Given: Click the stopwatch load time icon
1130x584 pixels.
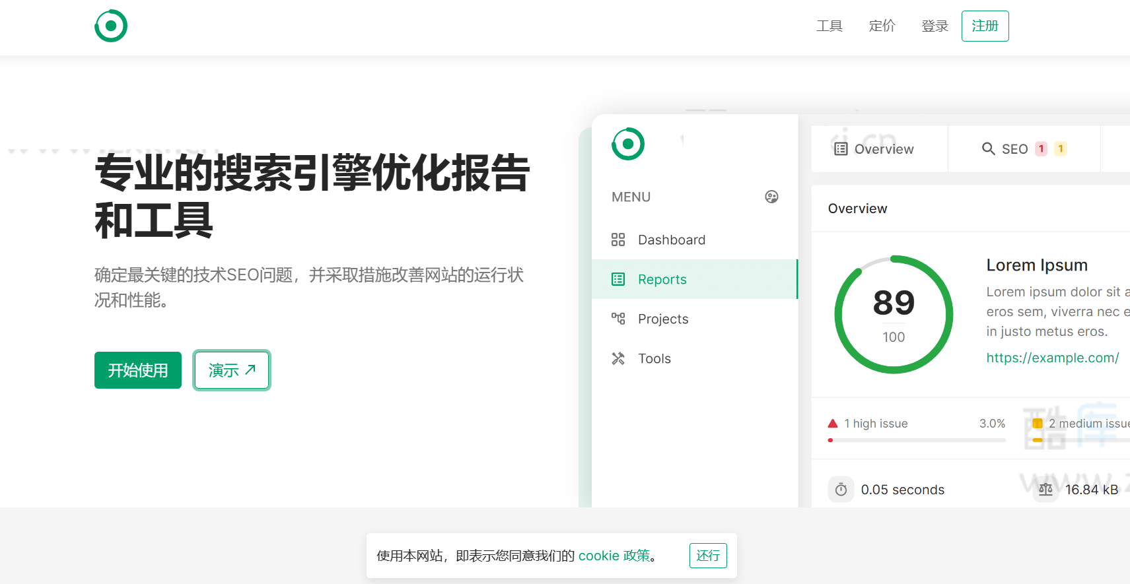Looking at the screenshot, I should tap(841, 490).
